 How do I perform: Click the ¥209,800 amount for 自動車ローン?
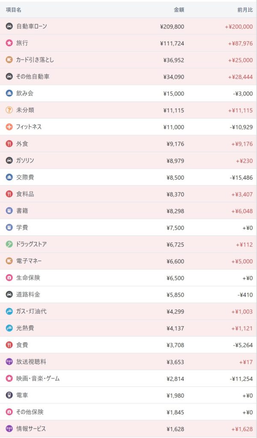pos(172,27)
